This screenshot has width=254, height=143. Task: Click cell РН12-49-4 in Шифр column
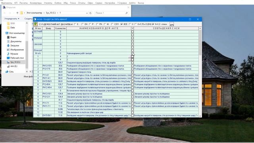[x=48, y=87]
